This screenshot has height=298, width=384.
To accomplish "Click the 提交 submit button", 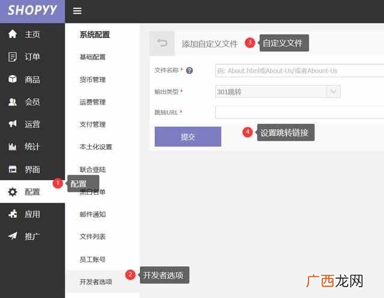I will point(188,136).
